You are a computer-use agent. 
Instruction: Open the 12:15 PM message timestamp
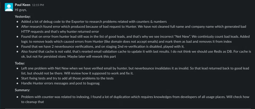point(38,5)
